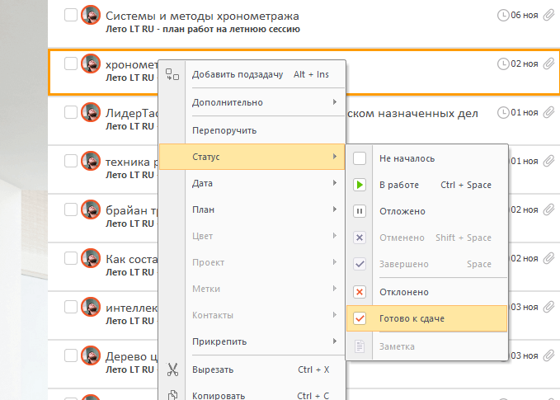
Task: Check the box for the highlighted хрономет task
Action: [71, 64]
